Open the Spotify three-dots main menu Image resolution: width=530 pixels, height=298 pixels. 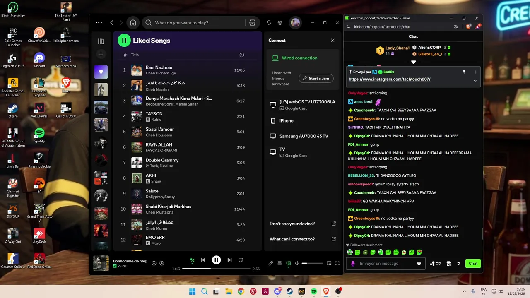(x=99, y=23)
